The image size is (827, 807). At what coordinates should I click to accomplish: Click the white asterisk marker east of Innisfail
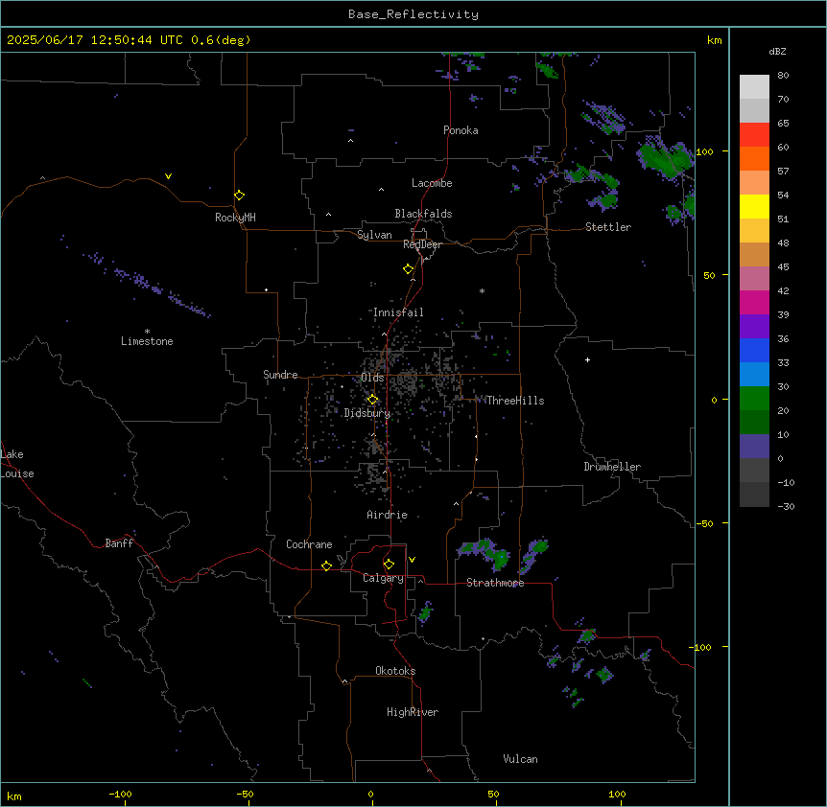pyautogui.click(x=482, y=290)
